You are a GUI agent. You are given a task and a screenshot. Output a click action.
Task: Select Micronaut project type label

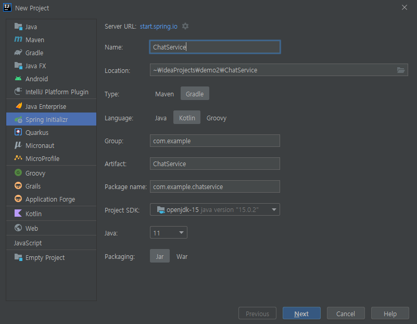coord(40,145)
